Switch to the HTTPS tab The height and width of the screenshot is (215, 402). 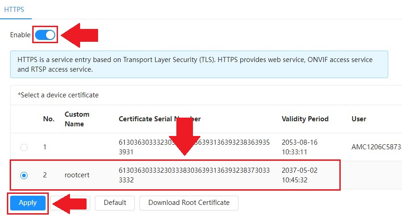pyautogui.click(x=14, y=10)
